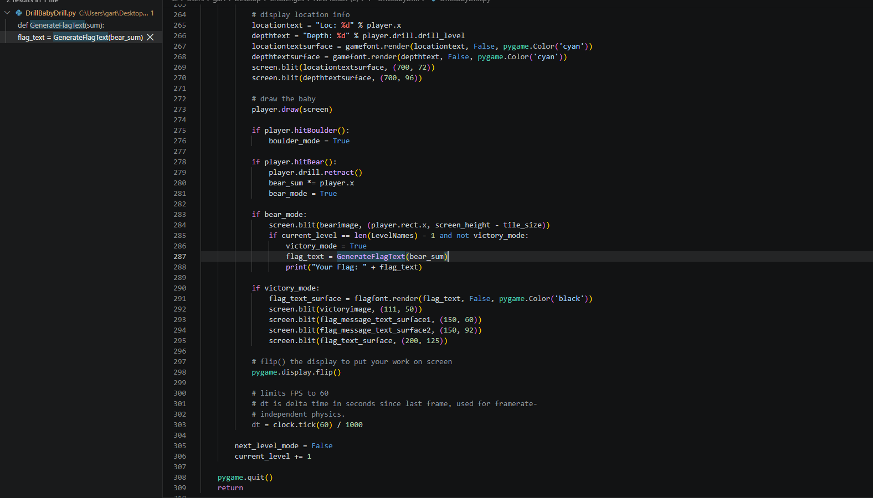The height and width of the screenshot is (498, 873).
Task: Place cursor on highlighted GenerateFlagText call on line 287
Action: click(x=371, y=256)
